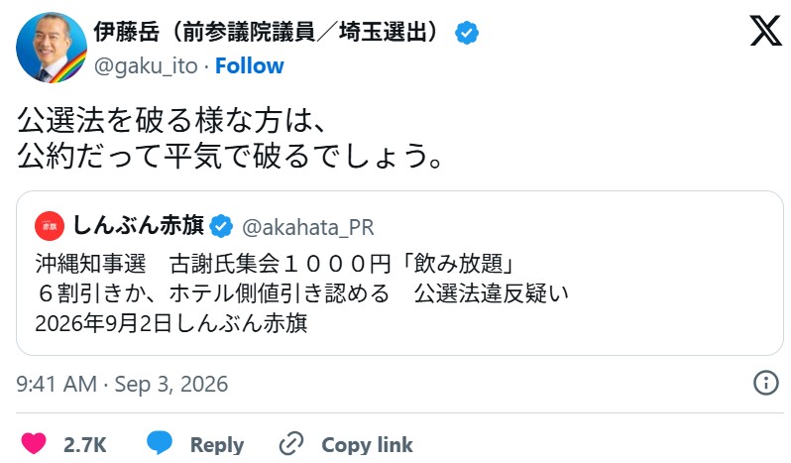Click the blue reply speech bubble icon
This screenshot has height=463, width=791.
click(x=160, y=443)
